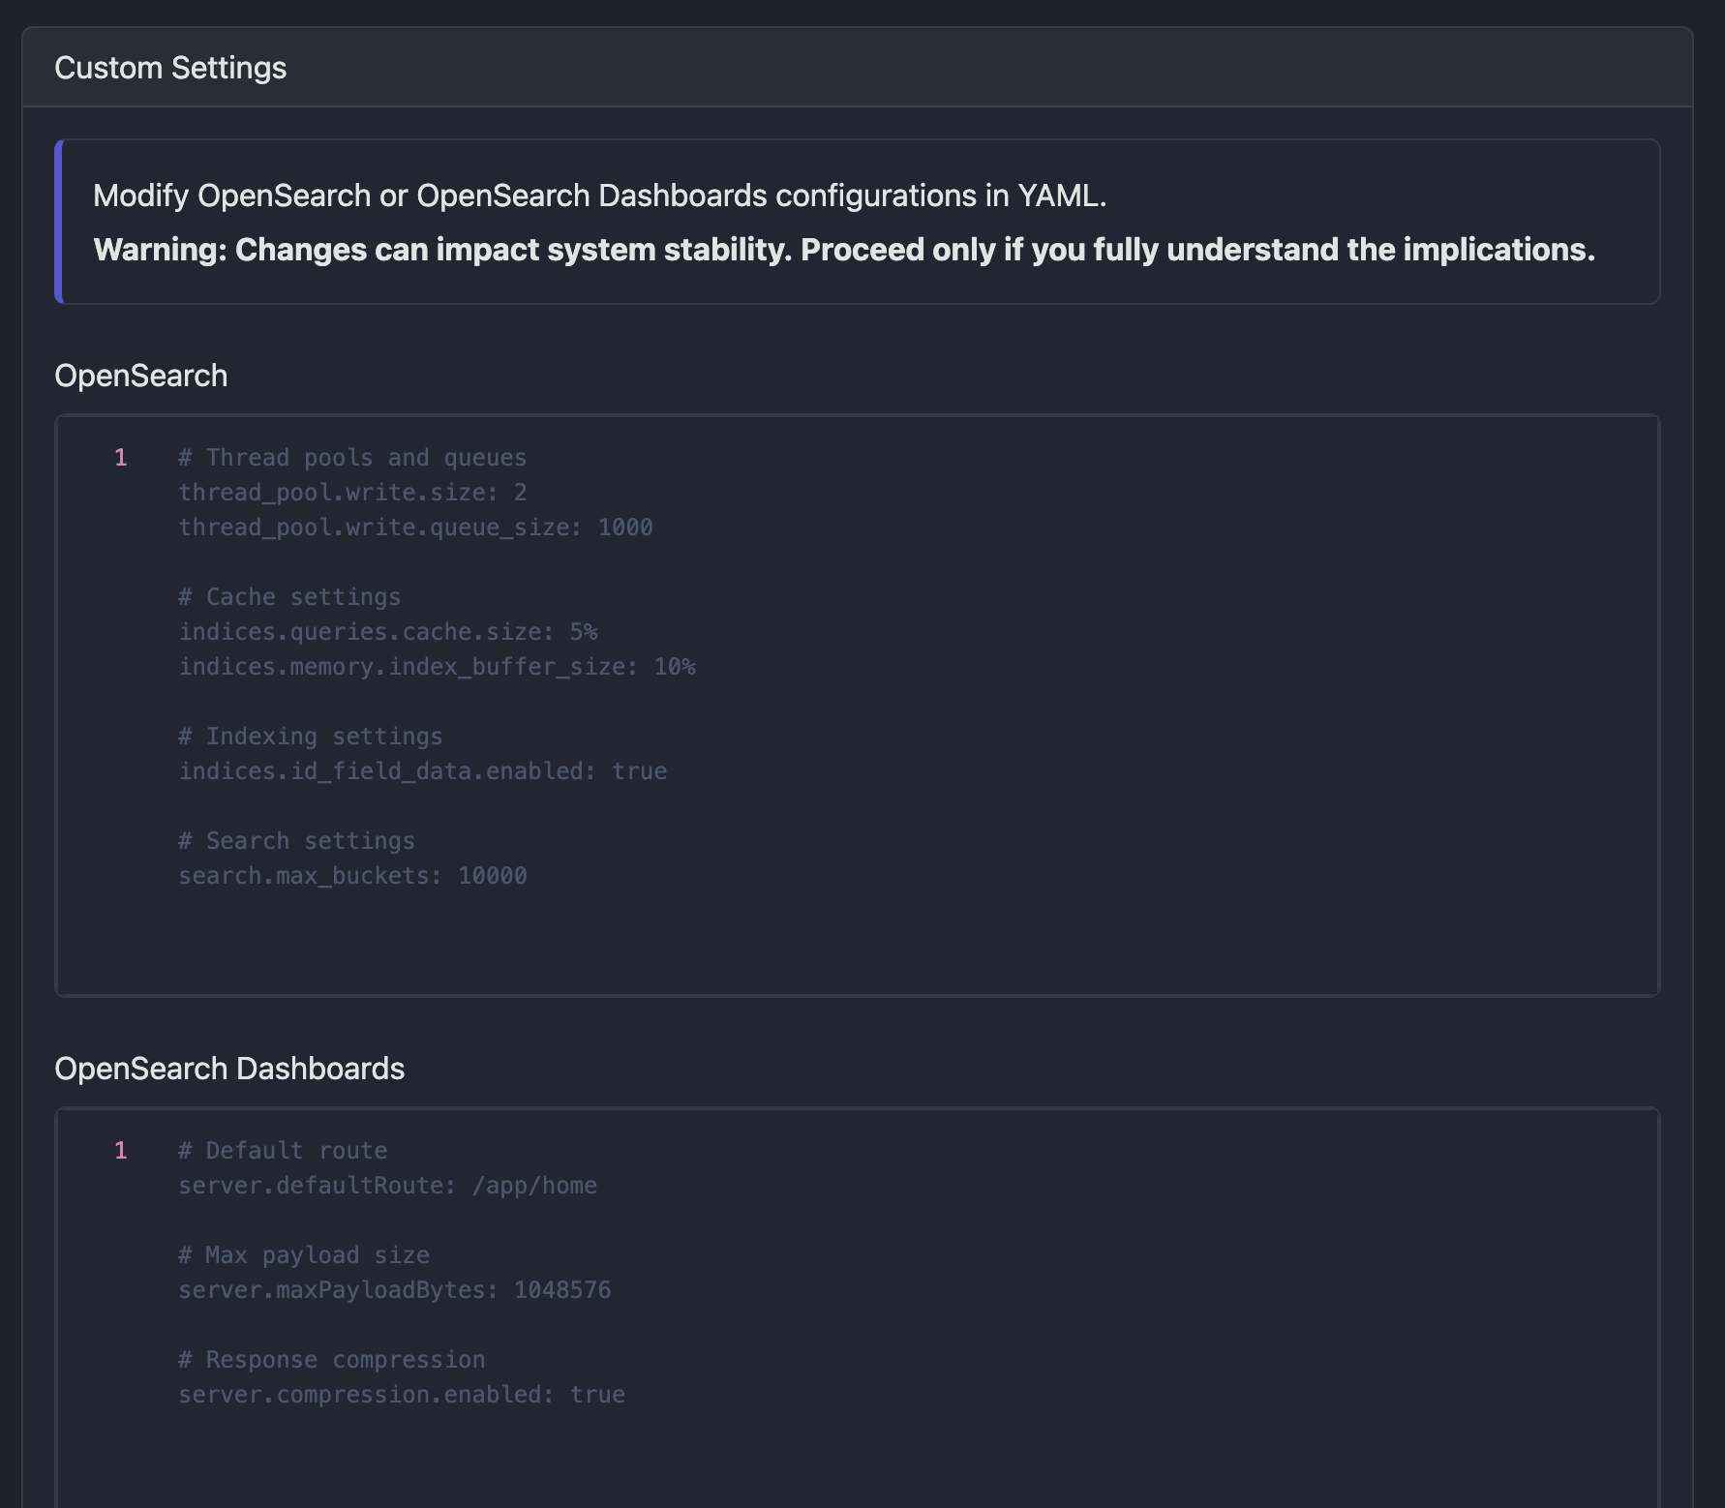Click the 'OpenSearch' section label
The width and height of the screenshot is (1725, 1508).
[x=141, y=376]
